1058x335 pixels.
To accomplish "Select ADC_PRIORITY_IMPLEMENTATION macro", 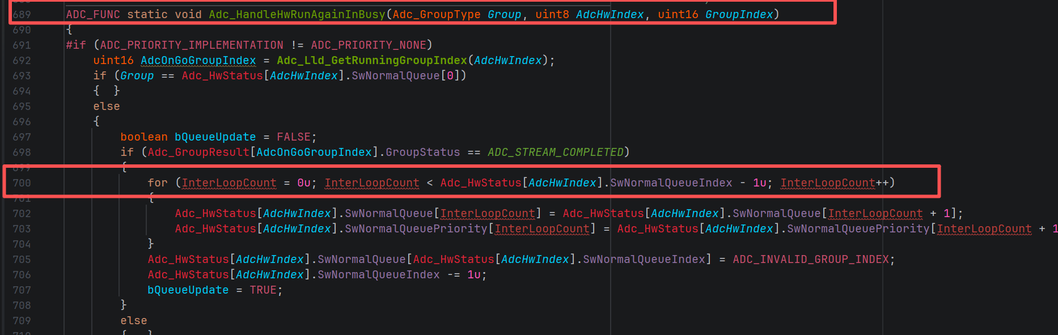I will point(192,45).
